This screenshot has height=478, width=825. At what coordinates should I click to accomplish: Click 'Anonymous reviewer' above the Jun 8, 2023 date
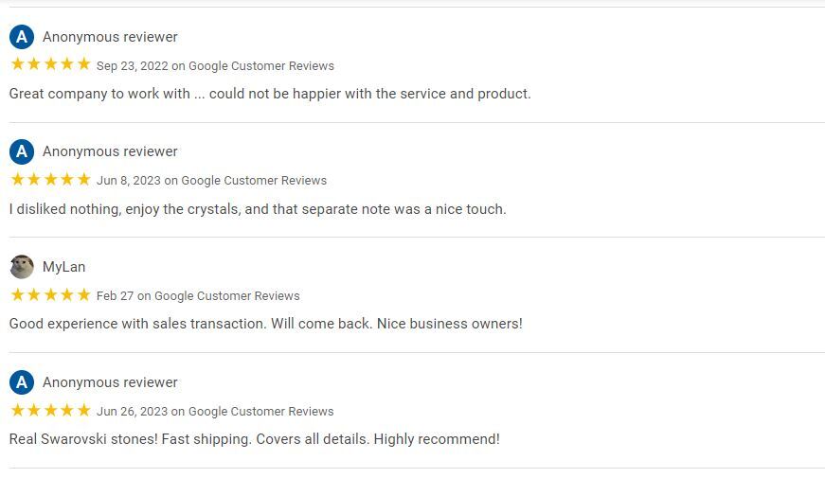coord(110,151)
